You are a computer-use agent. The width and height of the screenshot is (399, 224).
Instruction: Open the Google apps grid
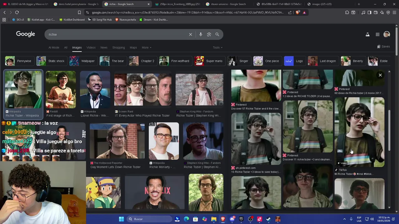[377, 35]
